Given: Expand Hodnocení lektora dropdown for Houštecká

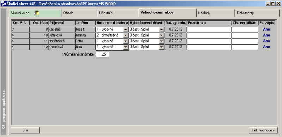Looking at the screenshot, I should [125, 41].
